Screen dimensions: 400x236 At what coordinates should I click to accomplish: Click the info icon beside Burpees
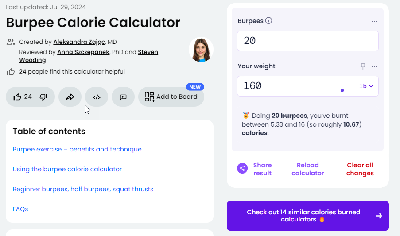click(x=268, y=21)
